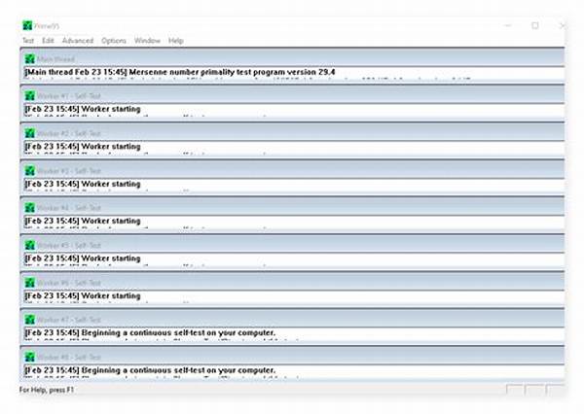This screenshot has width=584, height=414.
Task: Open the Advanced menu
Action: coord(78,41)
